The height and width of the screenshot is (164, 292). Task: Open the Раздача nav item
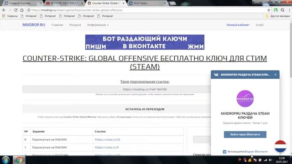75,25
